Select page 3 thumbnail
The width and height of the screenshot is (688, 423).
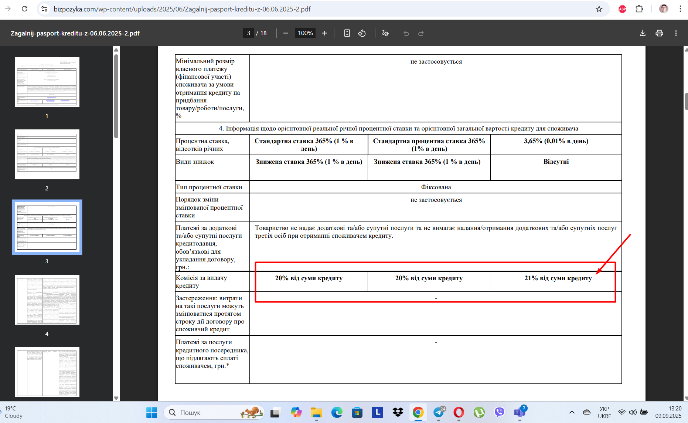[47, 227]
